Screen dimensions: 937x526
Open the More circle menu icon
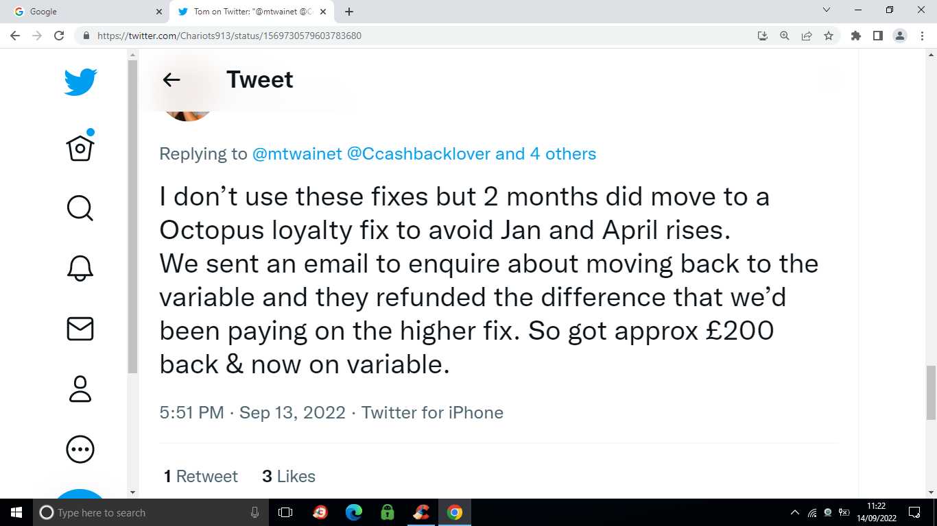[80, 449]
